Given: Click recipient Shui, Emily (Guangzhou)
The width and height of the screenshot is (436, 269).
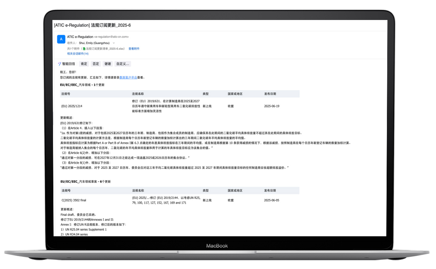Looking at the screenshot, I should (x=94, y=43).
